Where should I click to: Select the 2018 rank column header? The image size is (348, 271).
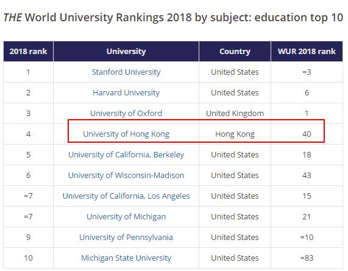tap(28, 51)
